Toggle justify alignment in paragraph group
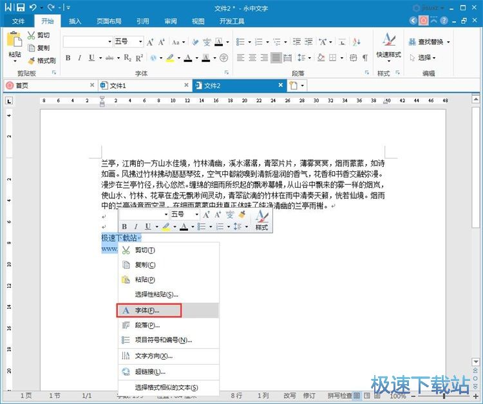Image resolution: width=483 pixels, height=404 pixels. [276, 58]
